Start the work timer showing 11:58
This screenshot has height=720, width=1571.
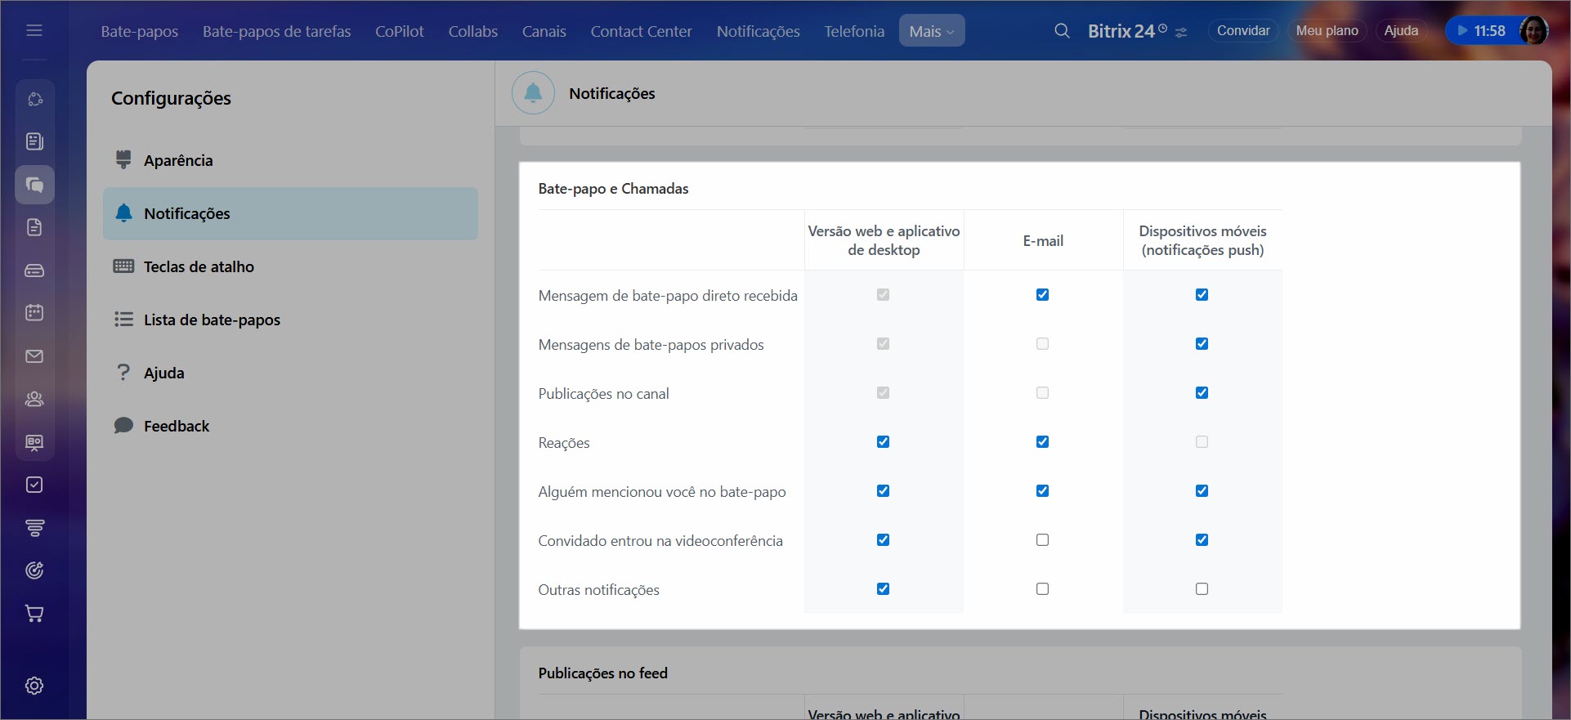1479,31
